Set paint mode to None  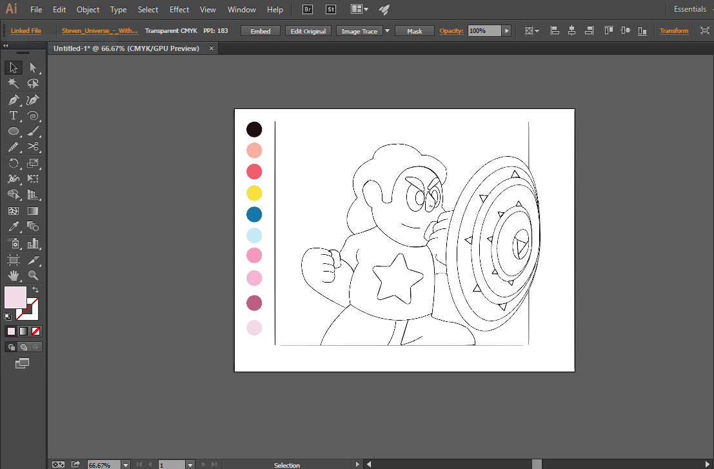coord(36,332)
